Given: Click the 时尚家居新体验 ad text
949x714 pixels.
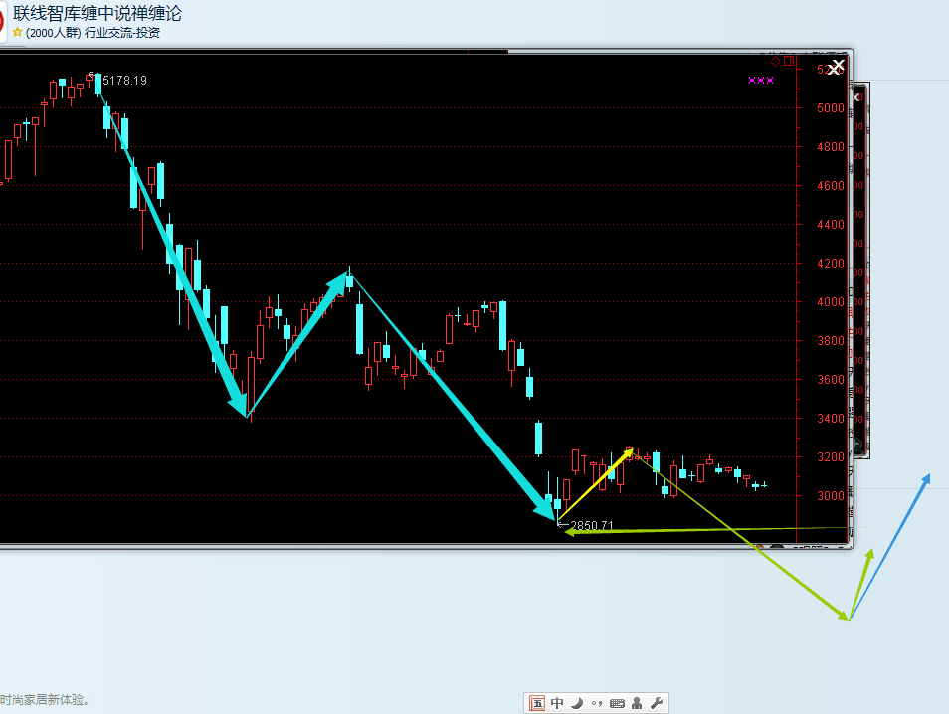Looking at the screenshot, I should click(46, 700).
